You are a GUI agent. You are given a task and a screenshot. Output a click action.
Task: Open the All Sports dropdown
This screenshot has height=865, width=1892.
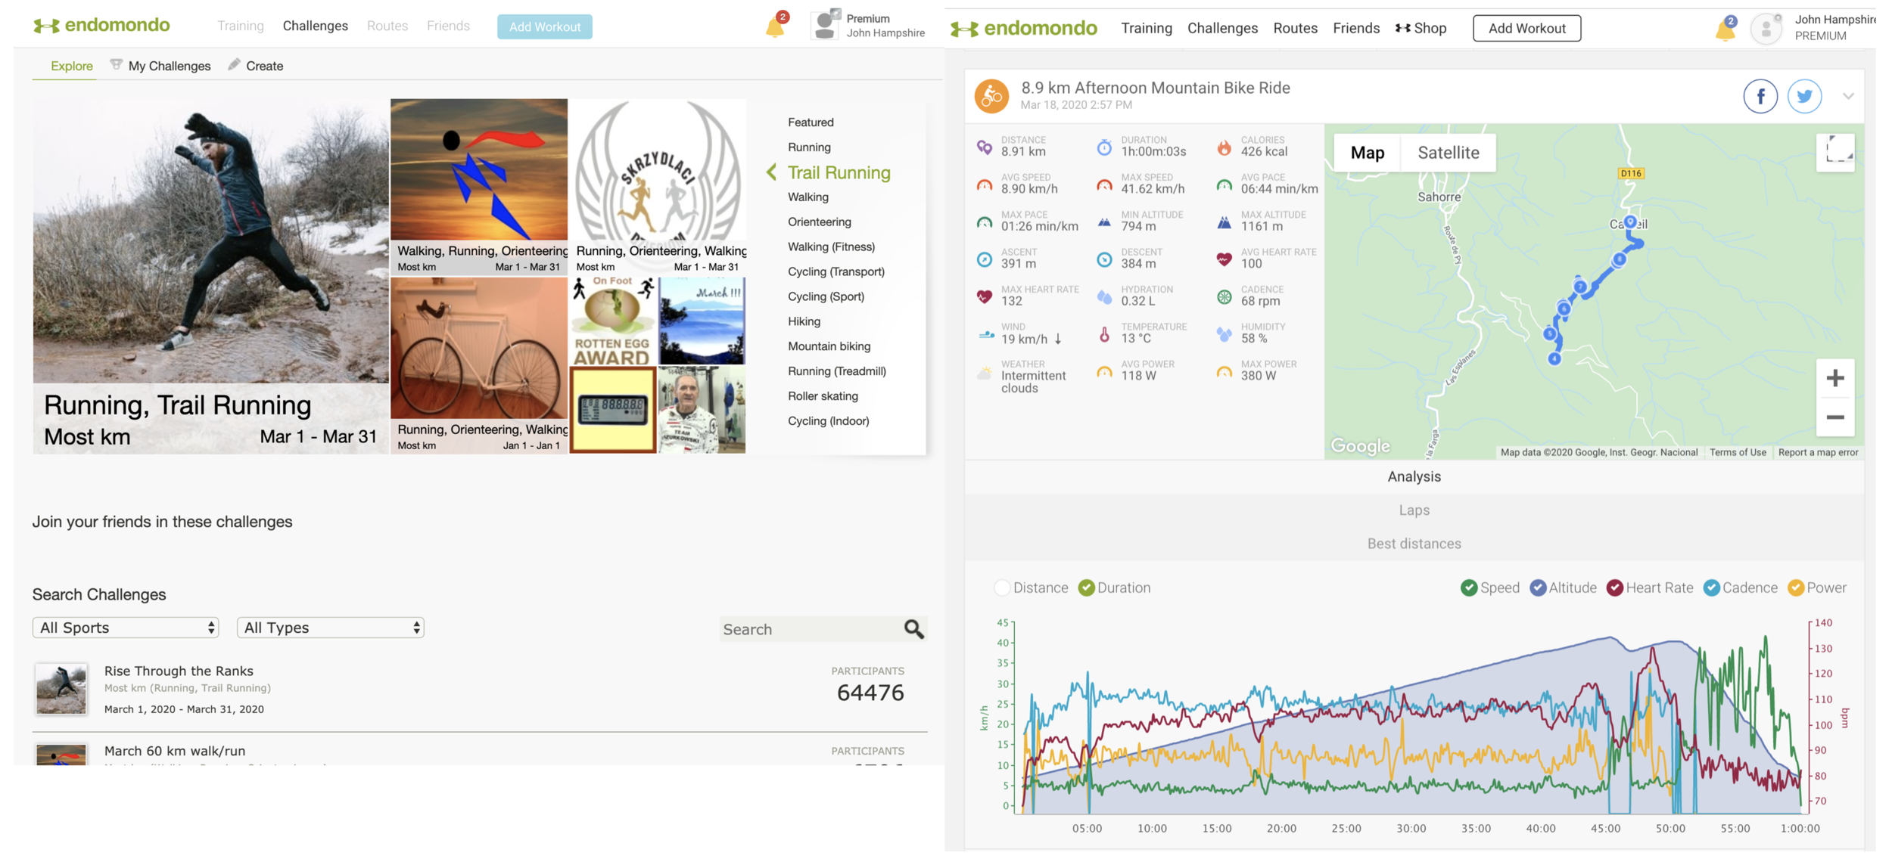click(126, 628)
